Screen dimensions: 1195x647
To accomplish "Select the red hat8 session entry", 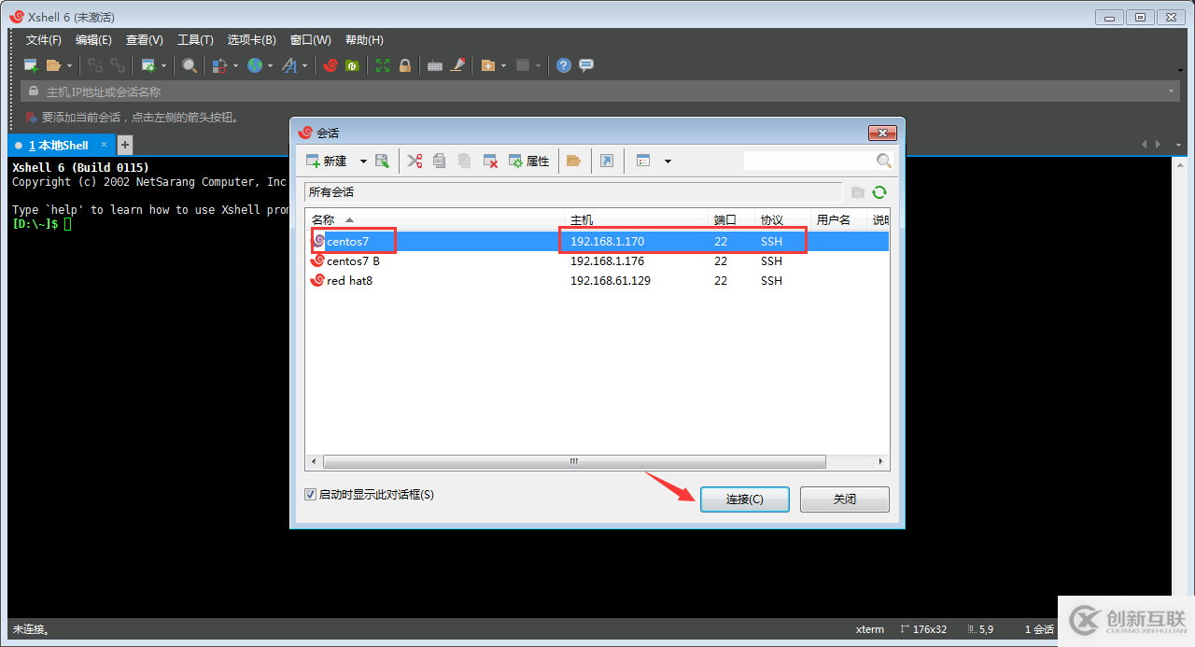I will click(x=345, y=280).
